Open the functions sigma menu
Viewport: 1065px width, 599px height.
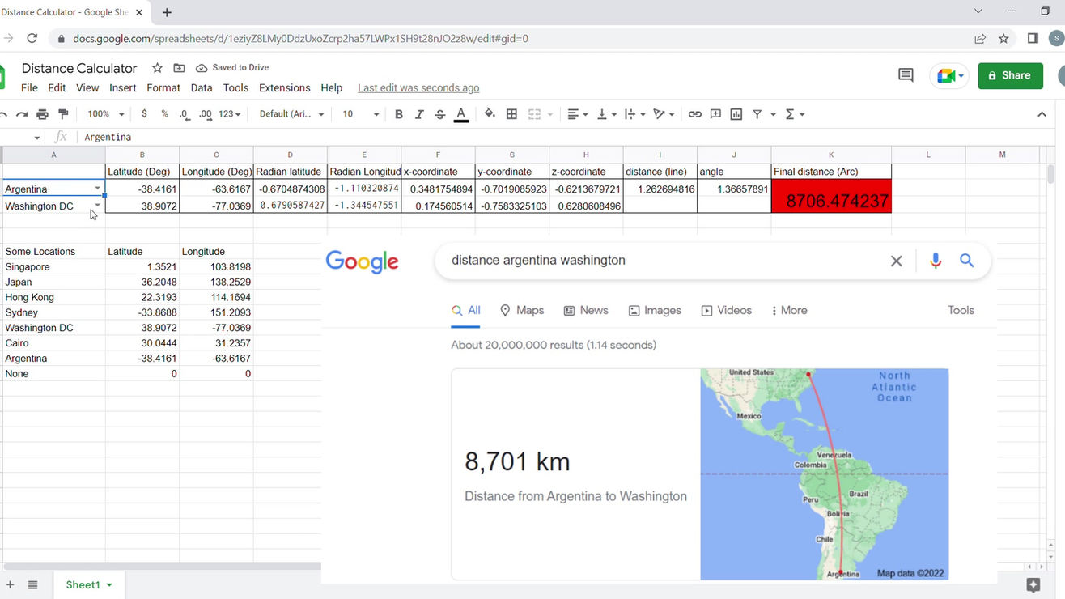pyautogui.click(x=790, y=114)
